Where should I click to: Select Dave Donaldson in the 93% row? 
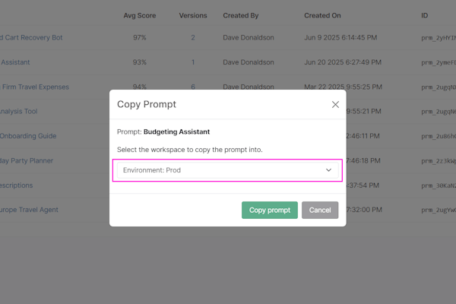[x=249, y=62]
